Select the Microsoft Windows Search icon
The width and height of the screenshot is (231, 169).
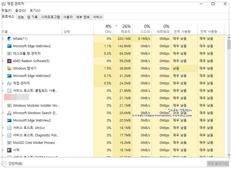click(x=9, y=113)
